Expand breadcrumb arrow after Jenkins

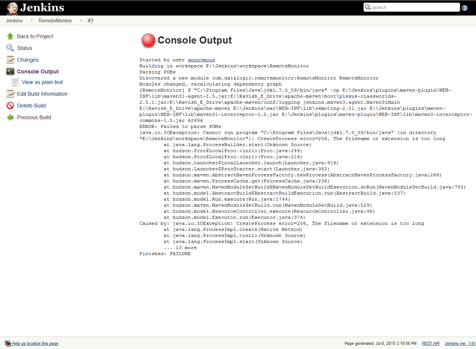pyautogui.click(x=31, y=21)
